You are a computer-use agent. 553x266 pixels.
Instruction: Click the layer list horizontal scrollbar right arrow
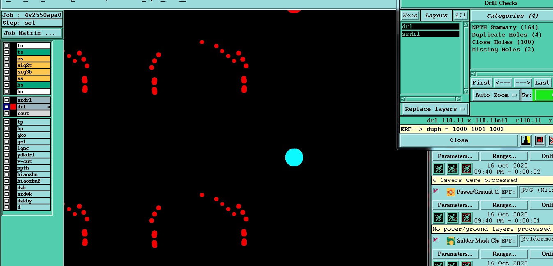coord(459,99)
